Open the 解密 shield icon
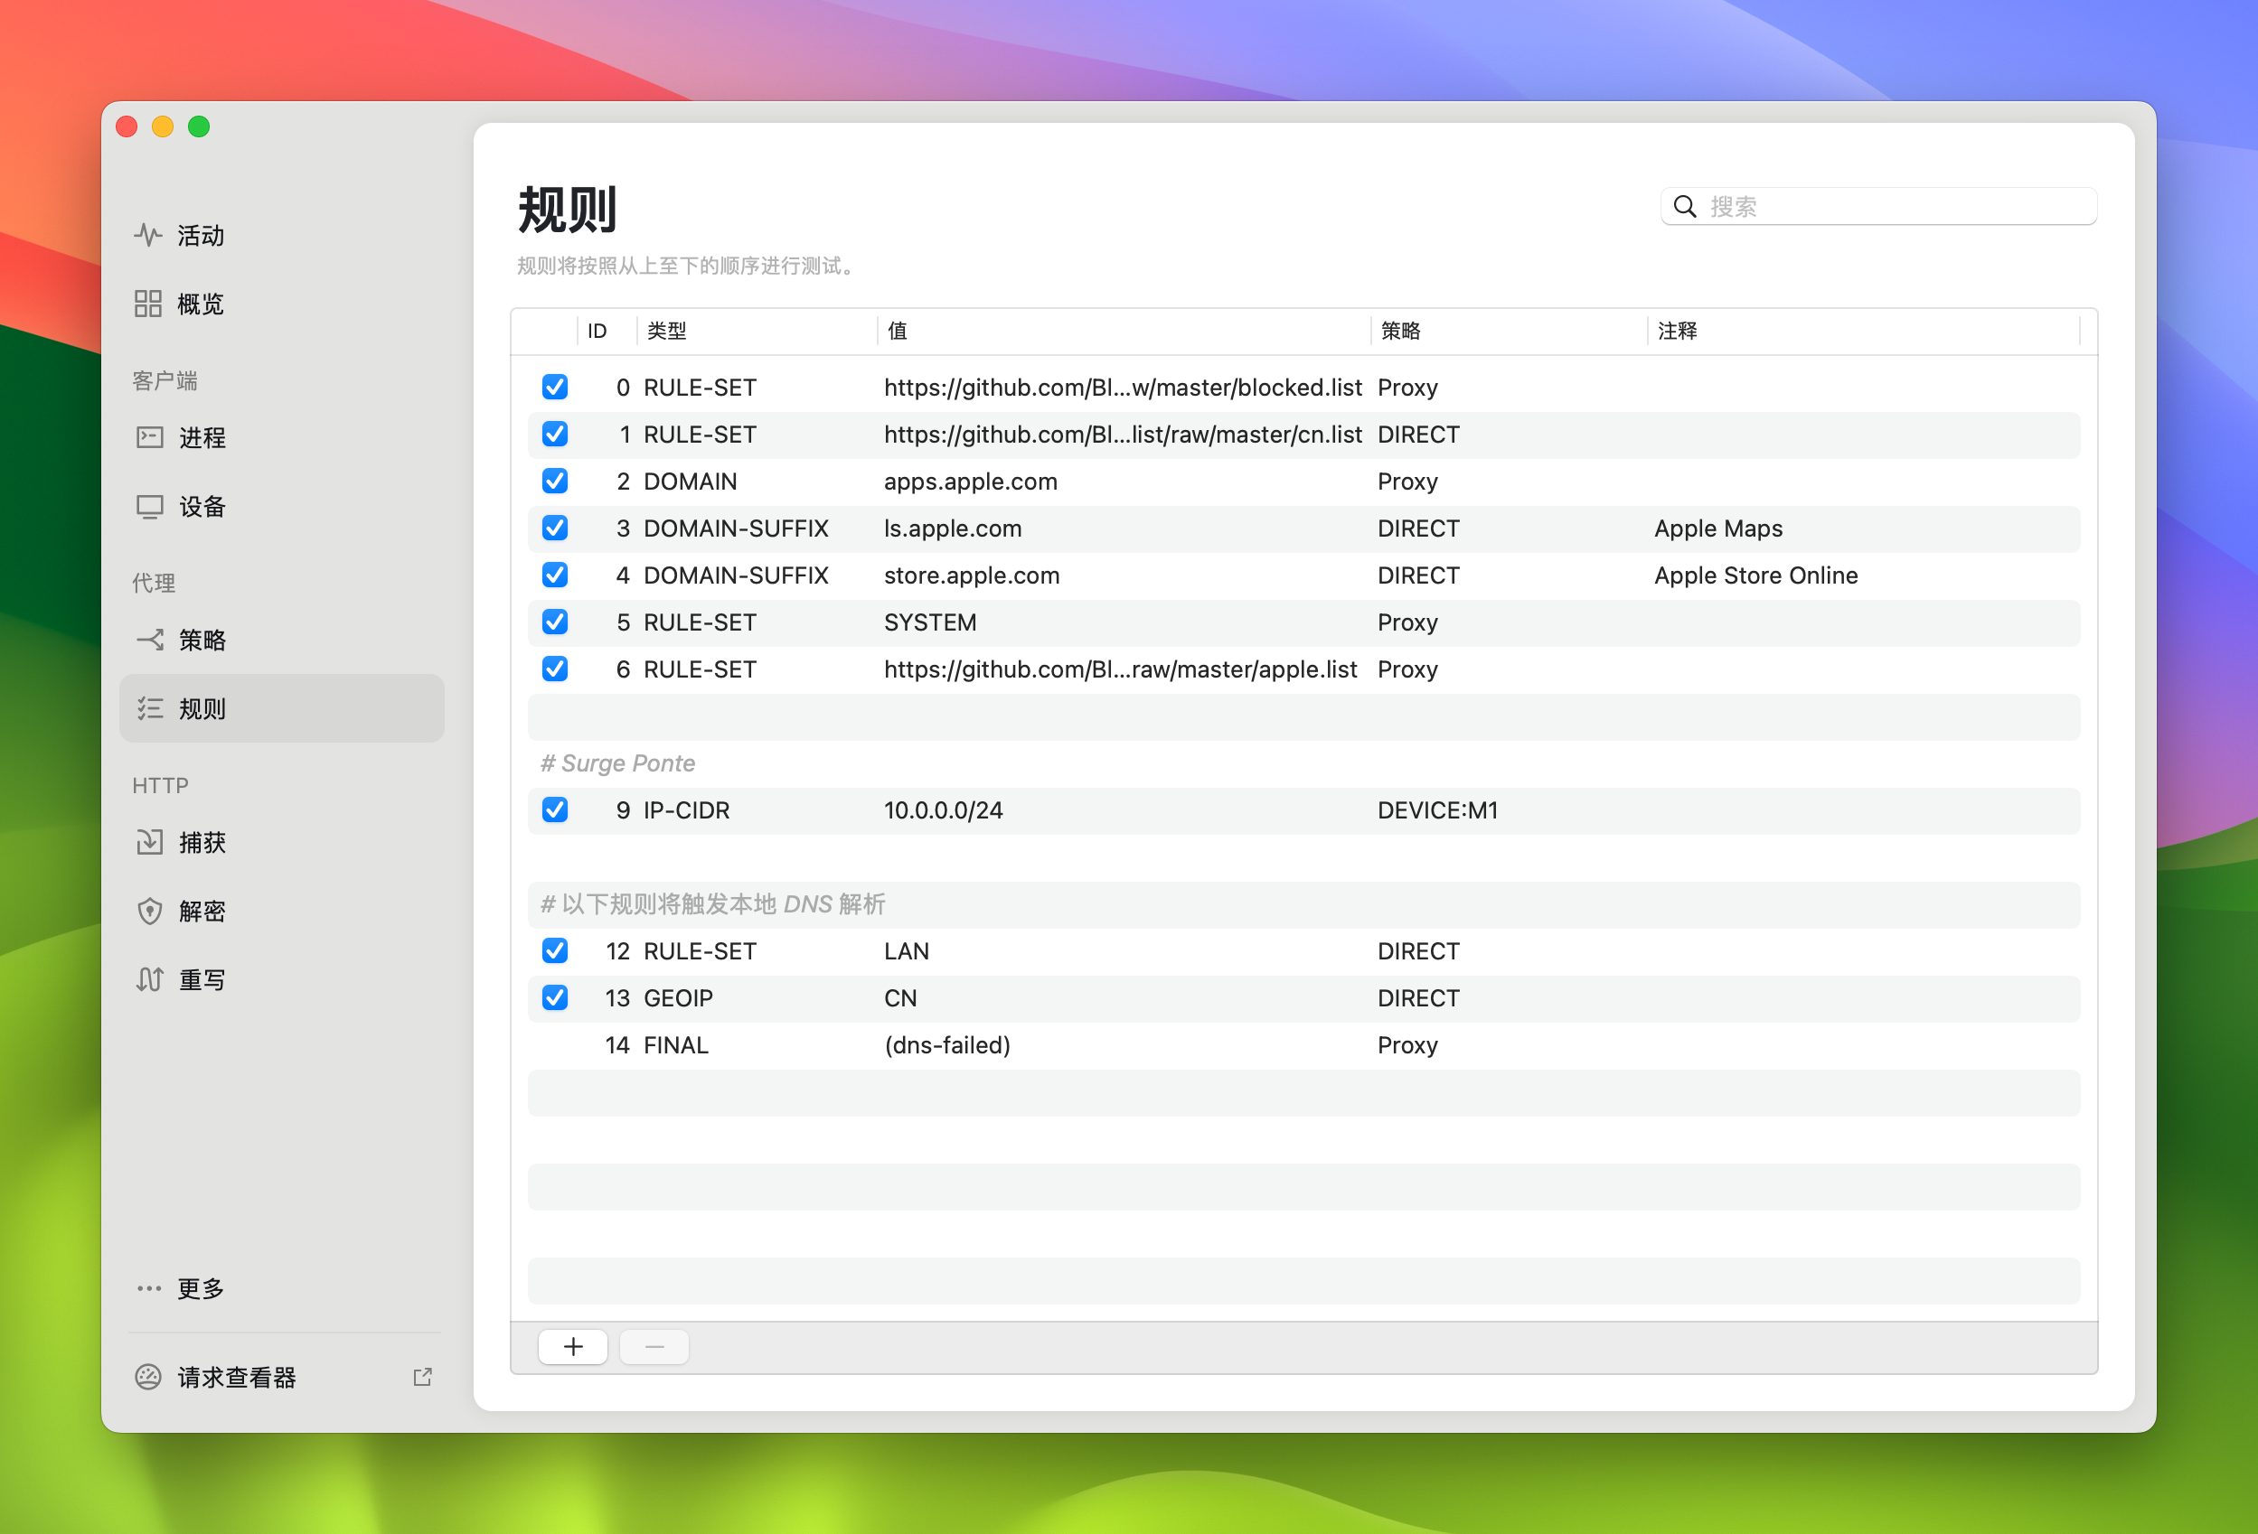The width and height of the screenshot is (2258, 1534). (150, 912)
